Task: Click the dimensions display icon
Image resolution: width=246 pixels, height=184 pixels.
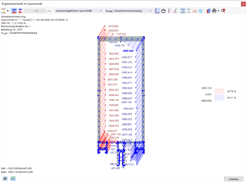Action: coord(163,11)
